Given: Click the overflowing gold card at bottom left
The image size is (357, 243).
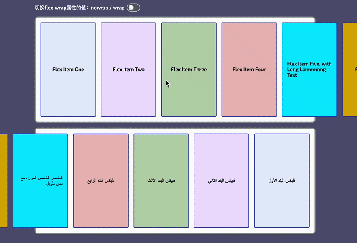Looking at the screenshot, I should (x=3, y=181).
